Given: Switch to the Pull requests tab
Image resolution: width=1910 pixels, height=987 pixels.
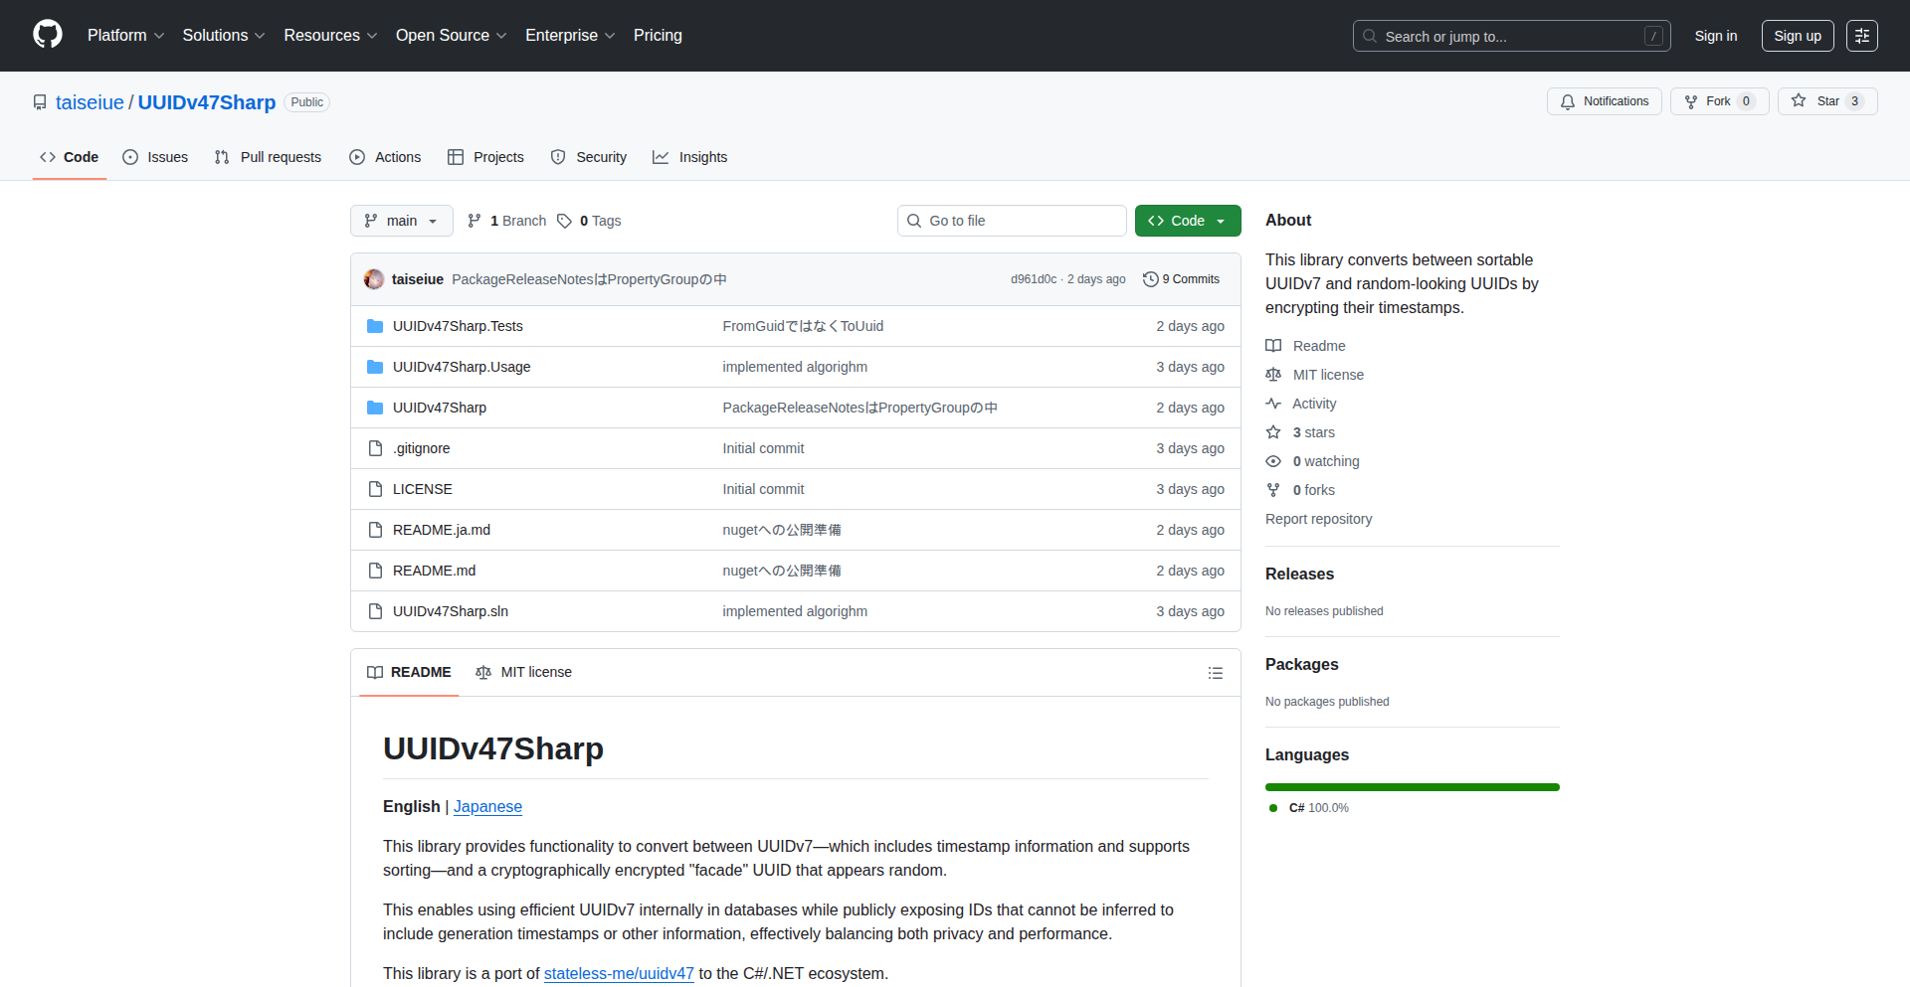Looking at the screenshot, I should [268, 157].
